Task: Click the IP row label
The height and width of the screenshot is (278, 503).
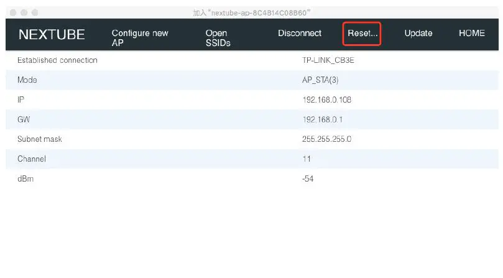Action: click(x=21, y=100)
